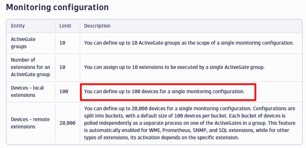Screen dimensions: 306x148
Task: Click the limit value for ActiveGate groups
Action: 62,43
